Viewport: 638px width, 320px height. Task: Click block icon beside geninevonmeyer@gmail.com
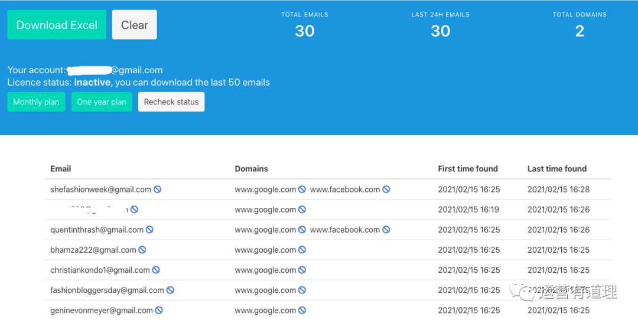[x=159, y=310]
